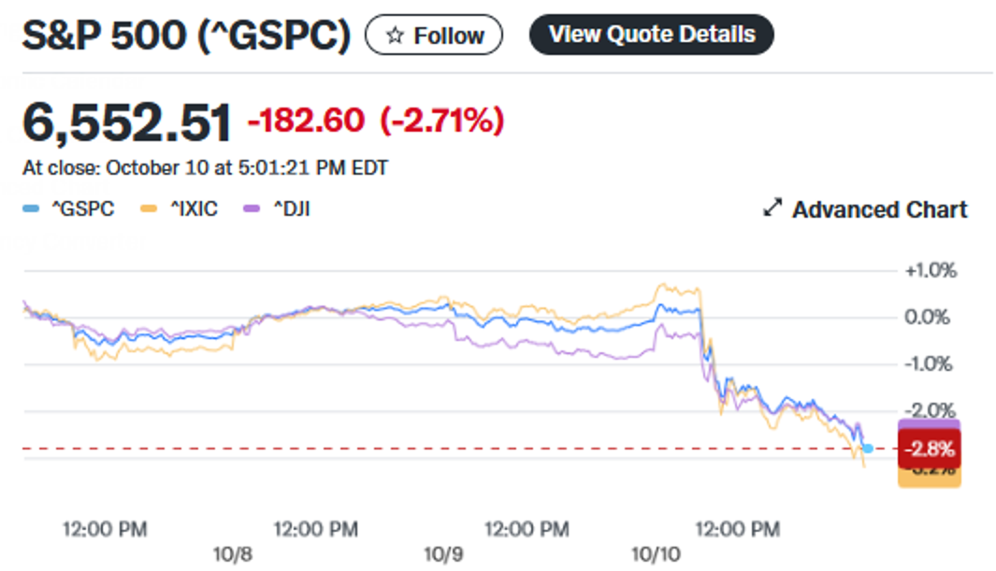Click the blue ^GSPC legend color marker
996x571 pixels.
(30, 209)
